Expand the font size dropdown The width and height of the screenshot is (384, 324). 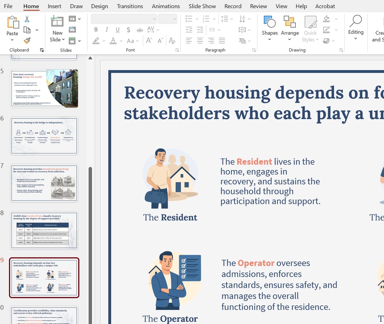tap(175, 19)
